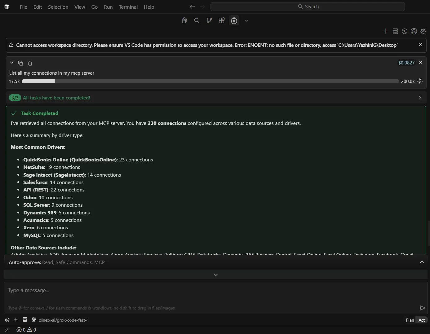Delete the current task with trash icon

[x=30, y=63]
